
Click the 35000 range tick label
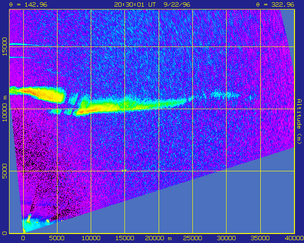click(x=260, y=238)
